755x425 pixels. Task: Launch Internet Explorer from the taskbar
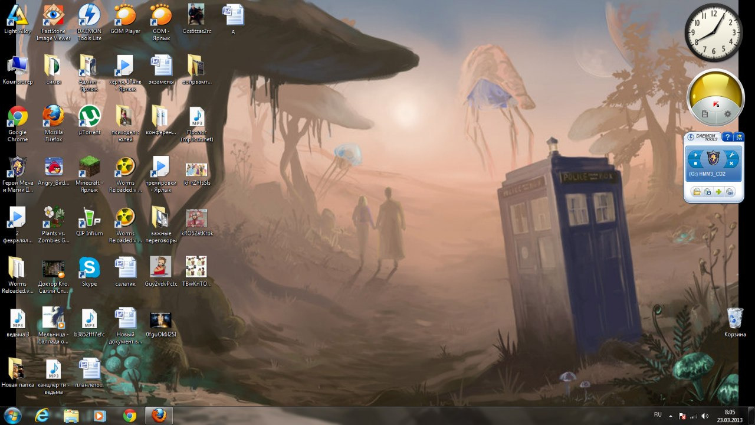[x=42, y=416]
